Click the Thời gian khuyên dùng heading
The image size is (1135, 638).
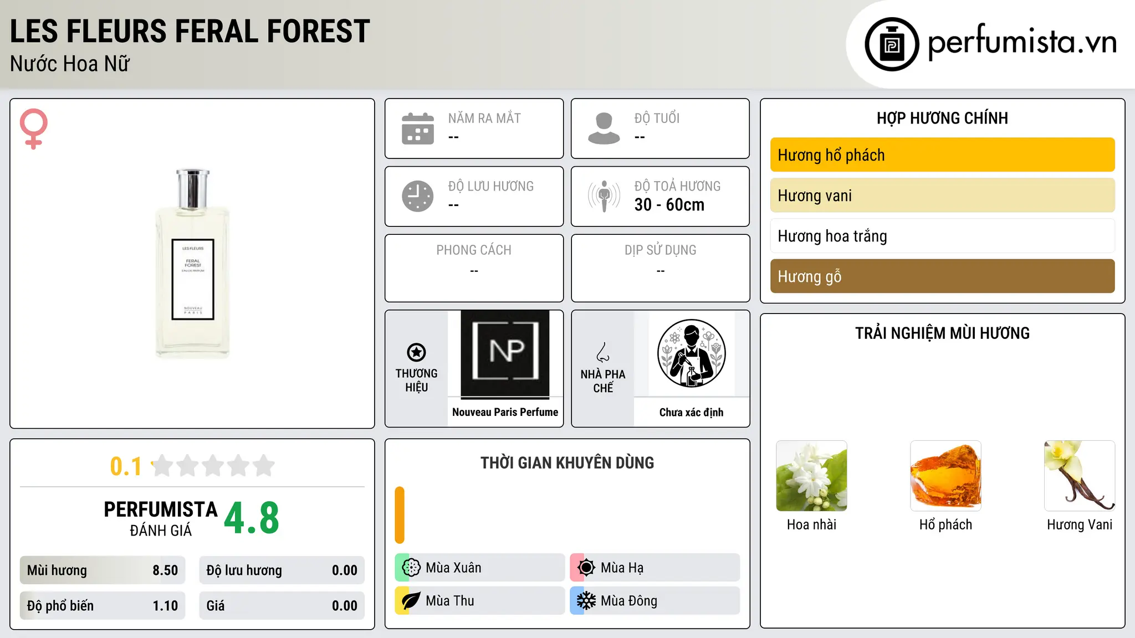567,462
